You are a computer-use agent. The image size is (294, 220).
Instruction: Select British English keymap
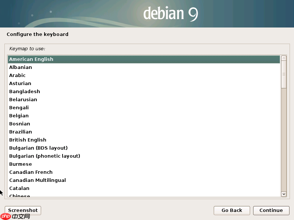pos(144,140)
